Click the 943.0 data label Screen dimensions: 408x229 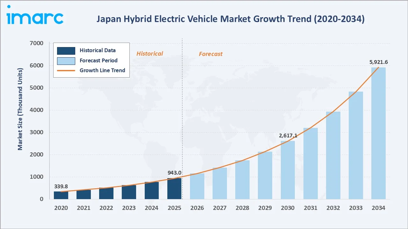pyautogui.click(x=174, y=173)
